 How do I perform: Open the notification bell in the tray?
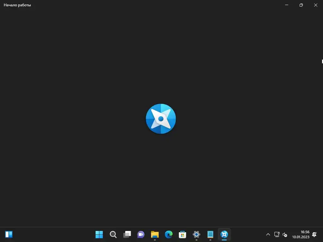pyautogui.click(x=314, y=234)
